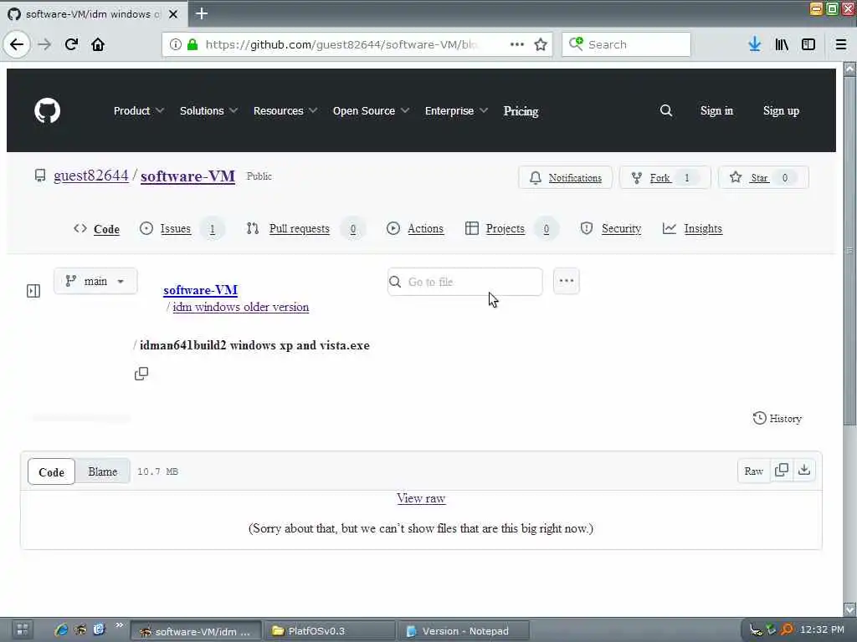
Task: Open GitHub search magnifier icon
Action: 665,111
